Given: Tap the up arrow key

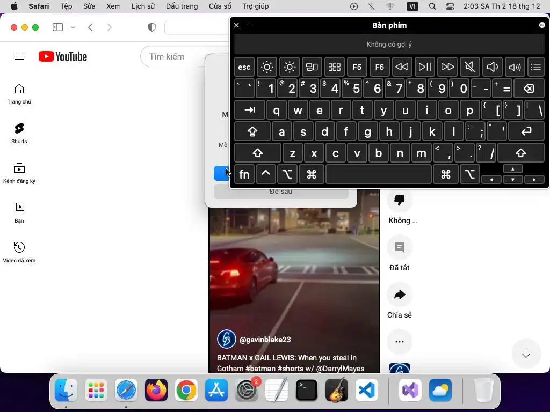Looking at the screenshot, I should point(513,169).
